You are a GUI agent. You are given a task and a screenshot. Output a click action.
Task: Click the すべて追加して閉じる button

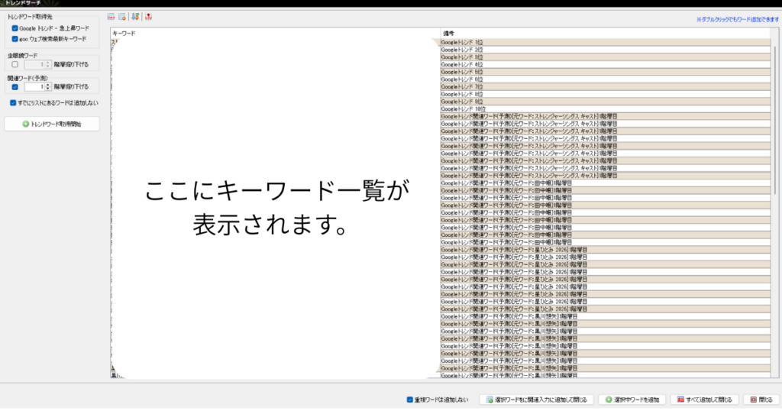point(706,400)
